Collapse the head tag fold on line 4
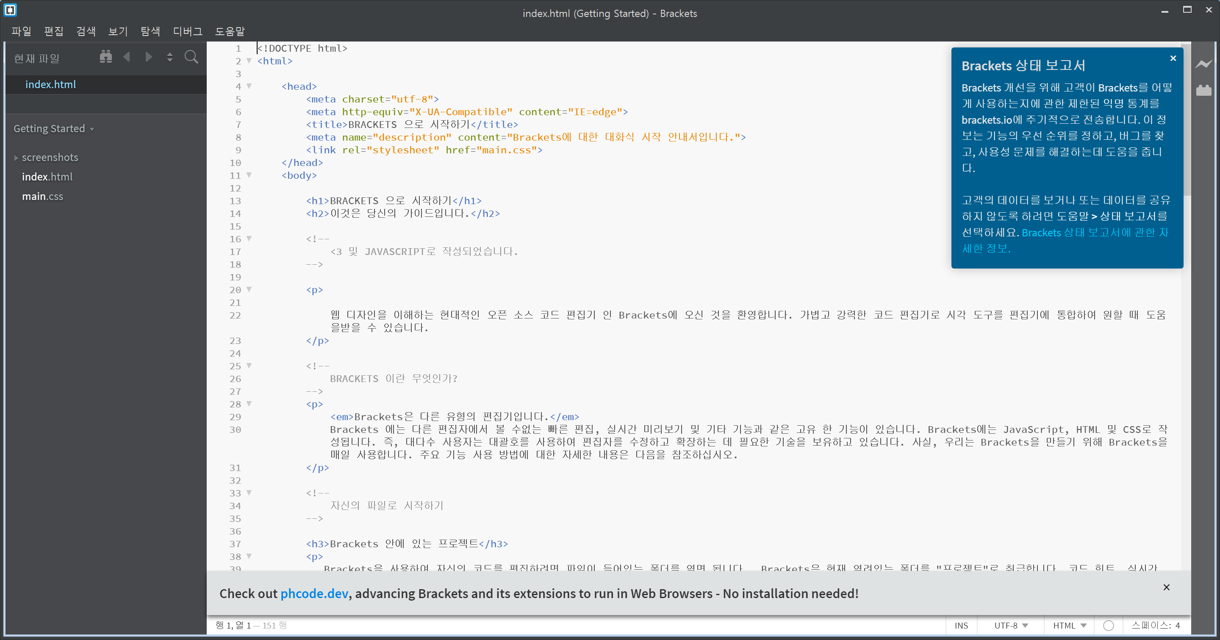 pos(249,86)
